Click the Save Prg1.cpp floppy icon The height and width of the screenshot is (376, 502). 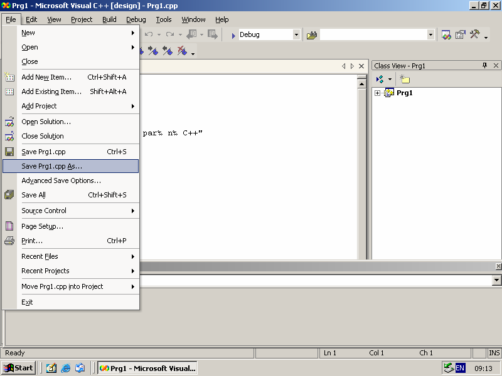(x=9, y=152)
